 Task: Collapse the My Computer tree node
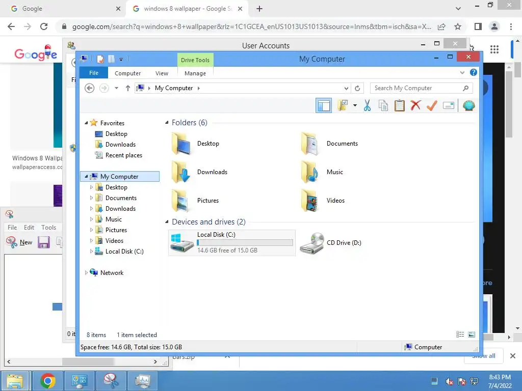click(86, 177)
